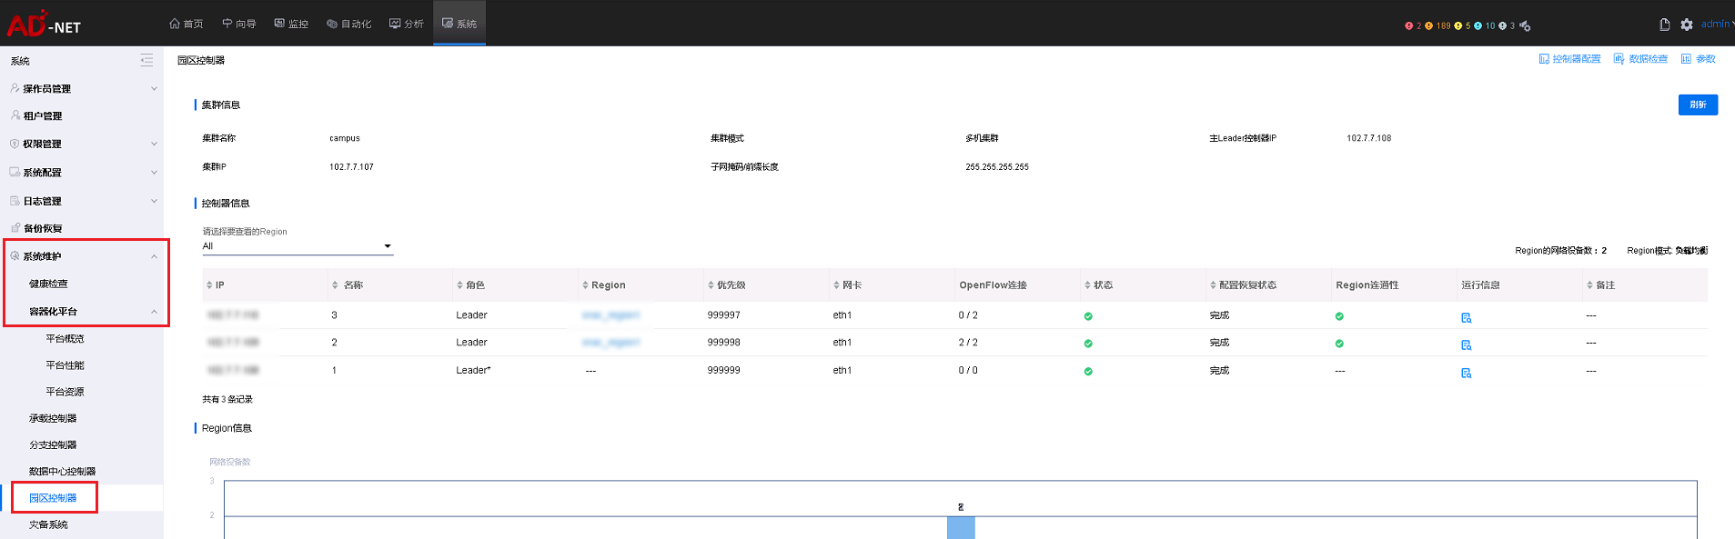Click priority value 999997
The width and height of the screenshot is (1735, 539).
pyautogui.click(x=723, y=315)
